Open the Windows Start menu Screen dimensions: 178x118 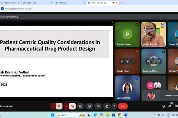point(53,115)
